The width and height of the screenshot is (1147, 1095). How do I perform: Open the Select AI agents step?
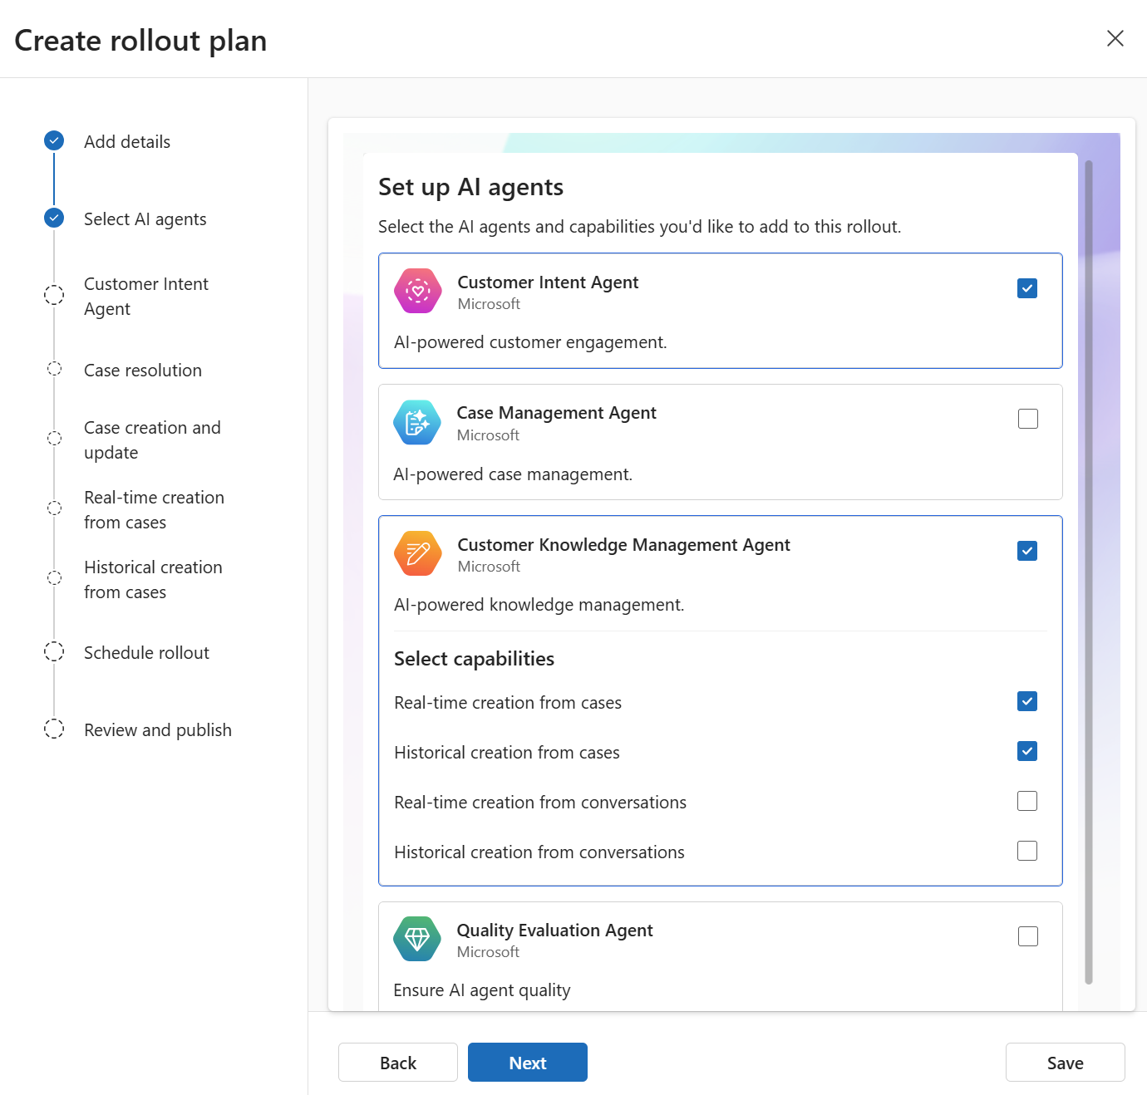(145, 219)
